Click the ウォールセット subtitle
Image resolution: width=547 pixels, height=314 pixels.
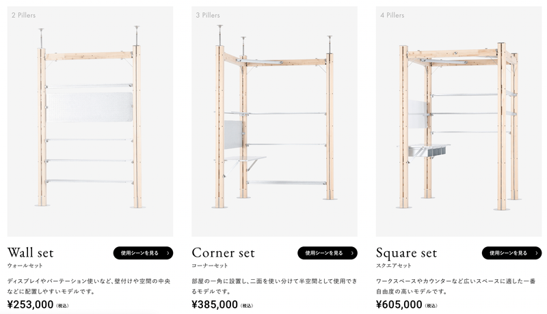[25, 266]
